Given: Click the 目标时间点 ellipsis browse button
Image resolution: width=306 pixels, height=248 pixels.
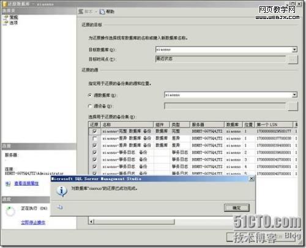Looking at the screenshot, I should tap(293, 59).
